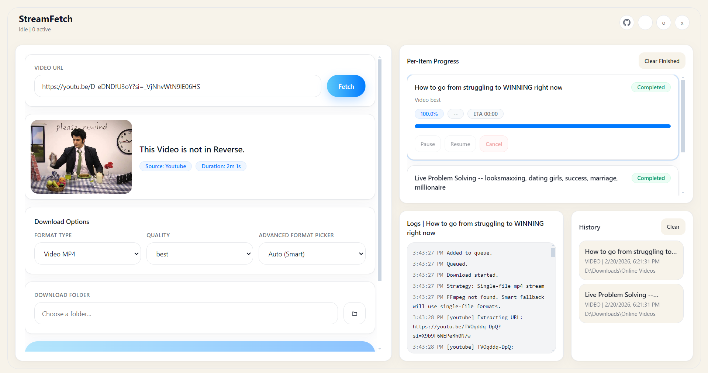708x373 pixels.
Task: Click the Source: Youtube badge
Action: pyautogui.click(x=165, y=166)
